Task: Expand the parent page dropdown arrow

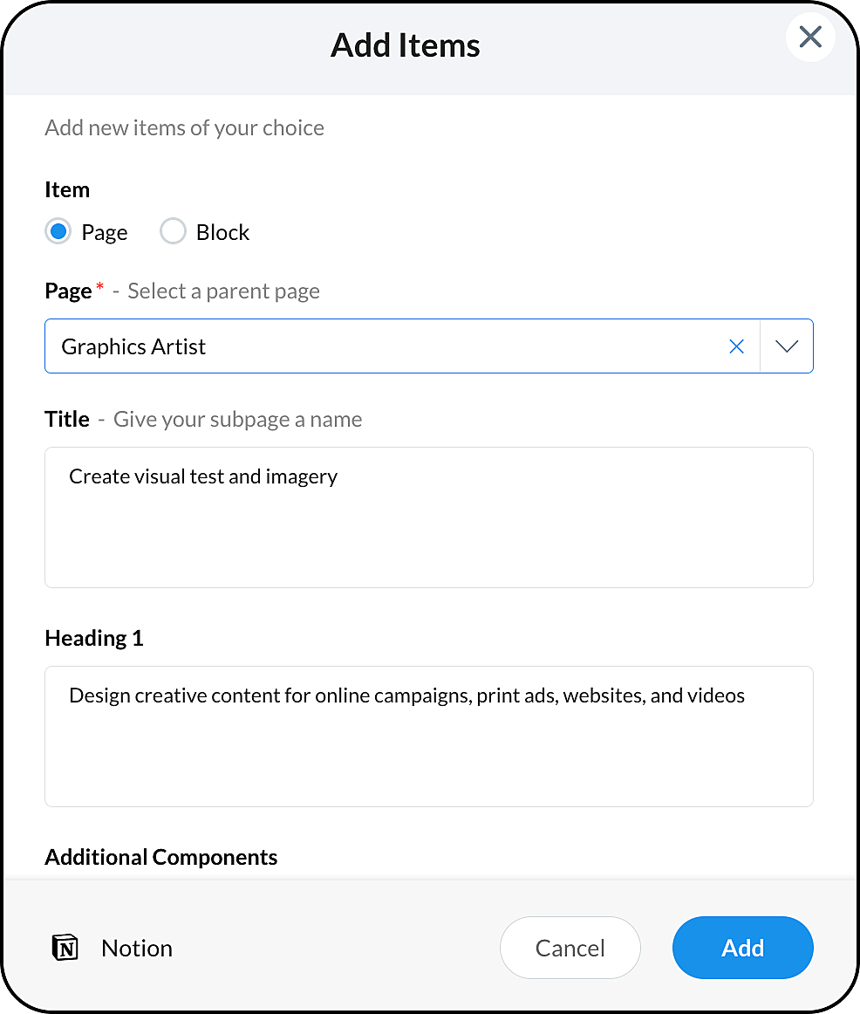Action: tap(787, 346)
